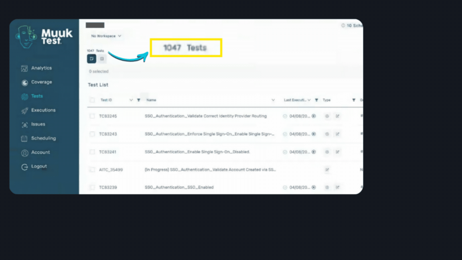Run test TC83241 play icon
The image size is (462, 260).
pos(314,152)
